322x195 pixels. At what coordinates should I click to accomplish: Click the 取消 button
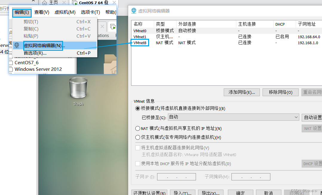coord(269,193)
